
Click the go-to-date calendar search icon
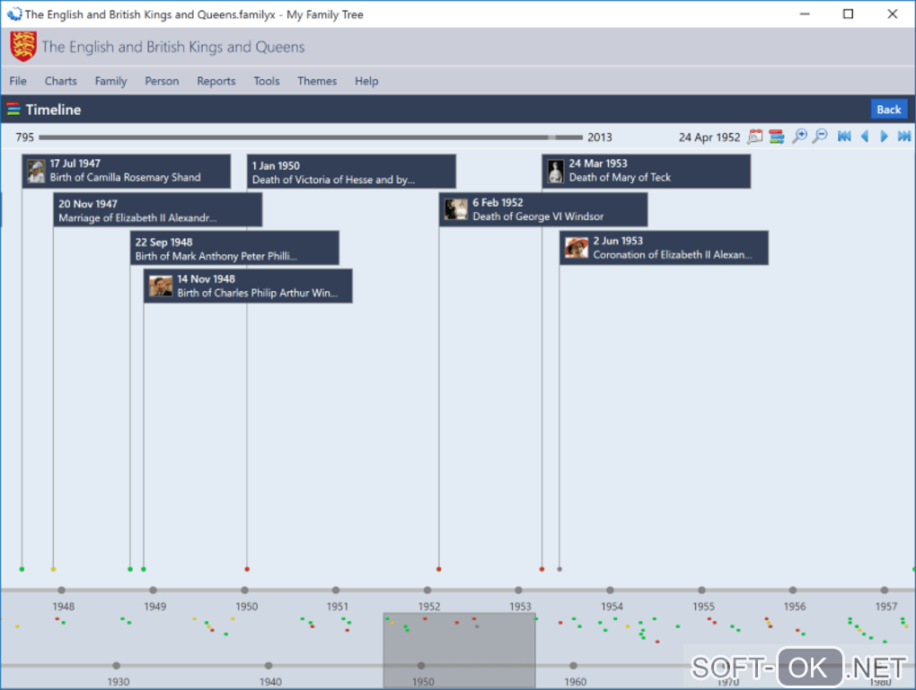[x=754, y=137]
